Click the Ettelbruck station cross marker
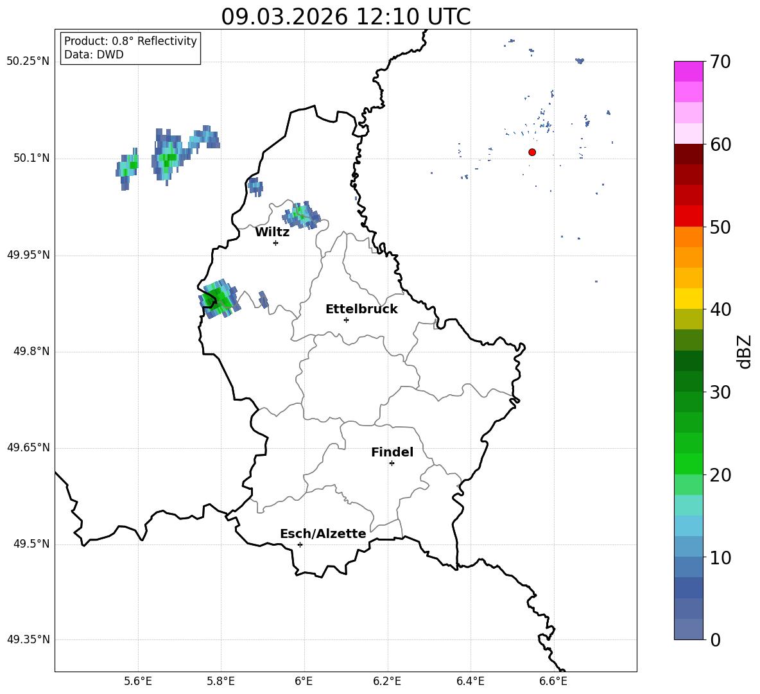760x694 pixels. tap(346, 320)
